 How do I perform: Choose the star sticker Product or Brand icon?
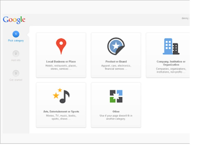pos(116,46)
